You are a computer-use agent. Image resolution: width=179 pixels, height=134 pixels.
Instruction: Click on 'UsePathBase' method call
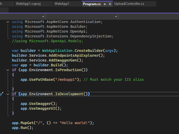point(41,80)
